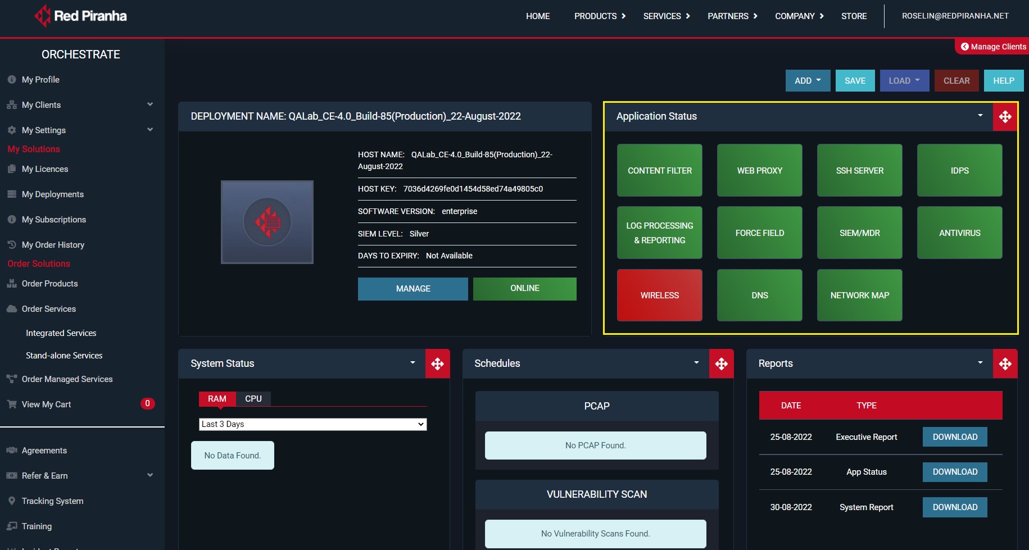The image size is (1029, 550).
Task: Click the Order Products icon
Action: 12,284
